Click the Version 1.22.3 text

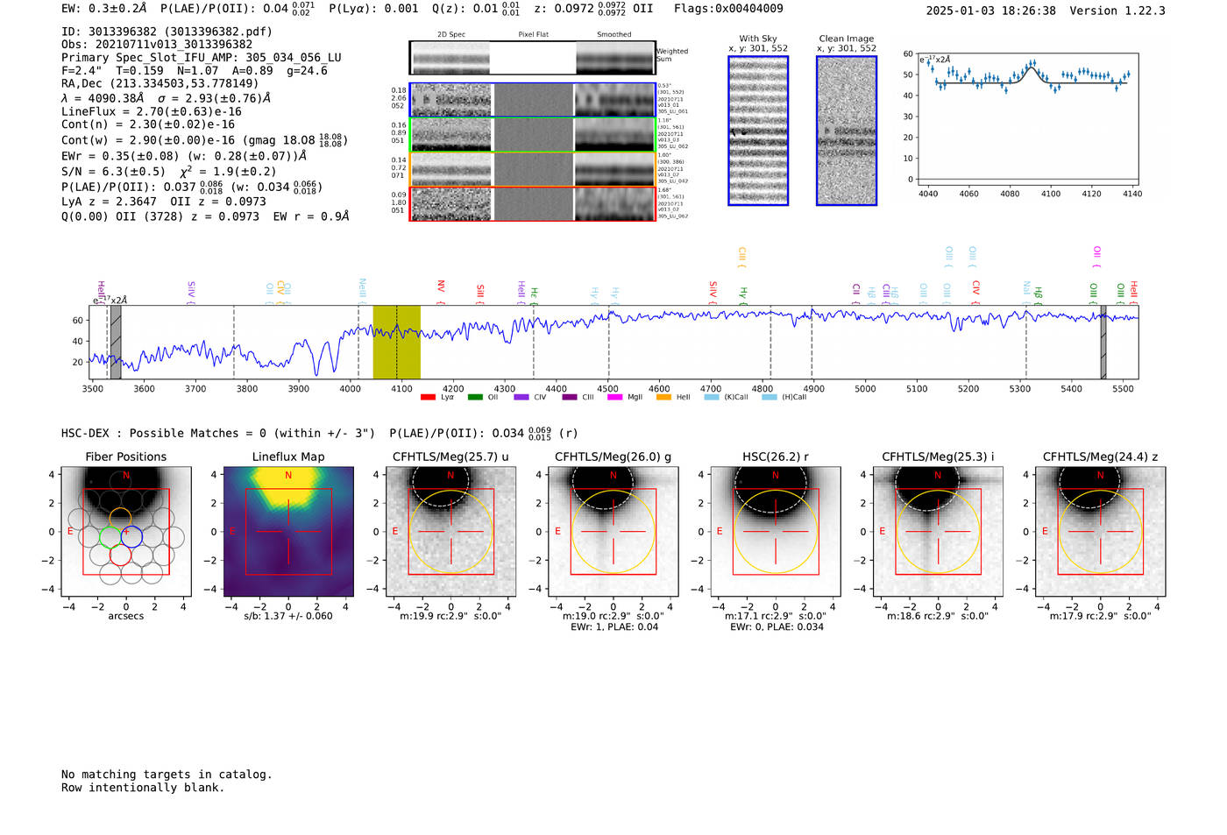[1117, 11]
